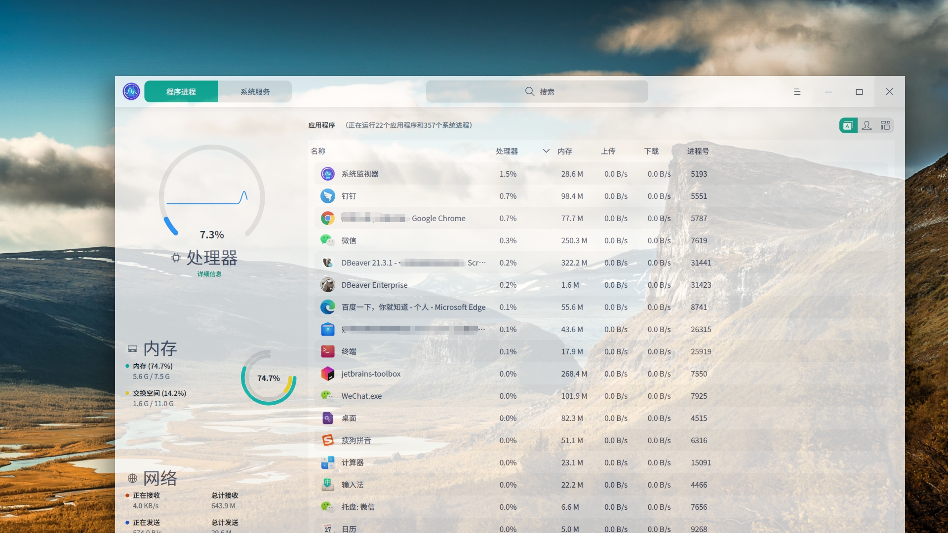Select the 程序进程 tab

[x=181, y=92]
